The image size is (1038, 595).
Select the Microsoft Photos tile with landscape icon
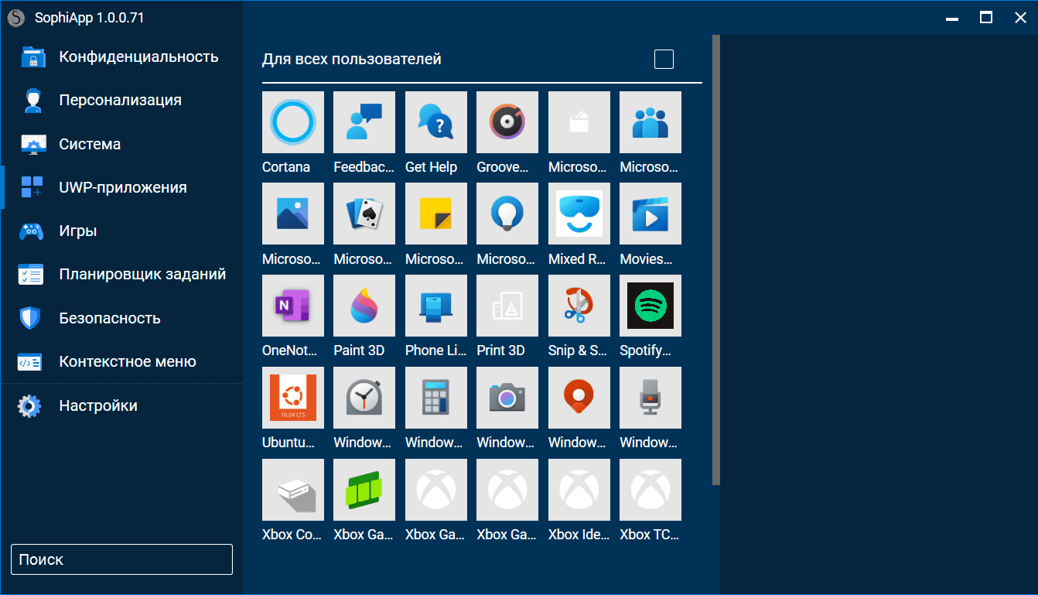[x=293, y=214]
